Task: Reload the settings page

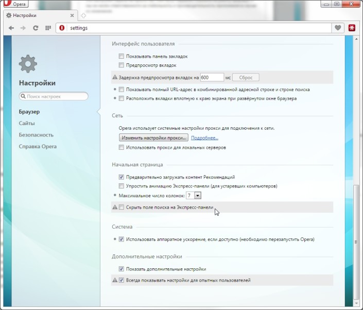Action: [36, 28]
